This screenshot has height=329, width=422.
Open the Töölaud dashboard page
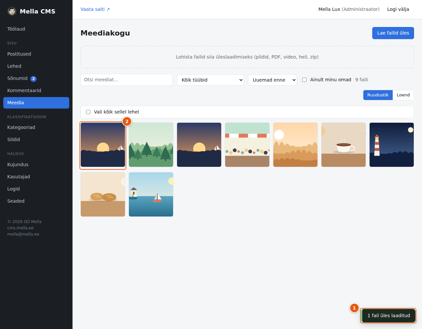(x=36, y=29)
